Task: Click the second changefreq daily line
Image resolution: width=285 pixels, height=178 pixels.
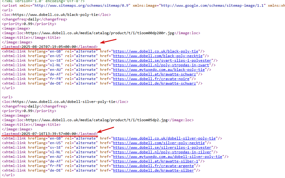Action: 34,106
